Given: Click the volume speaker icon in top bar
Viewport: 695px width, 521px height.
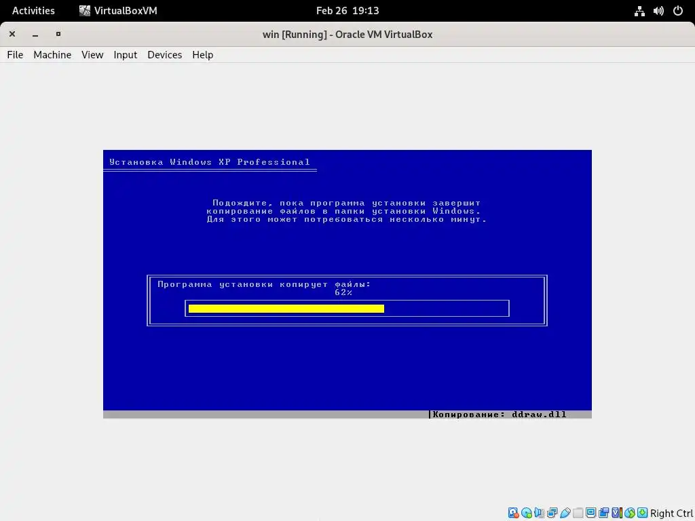Looking at the screenshot, I should pyautogui.click(x=658, y=11).
